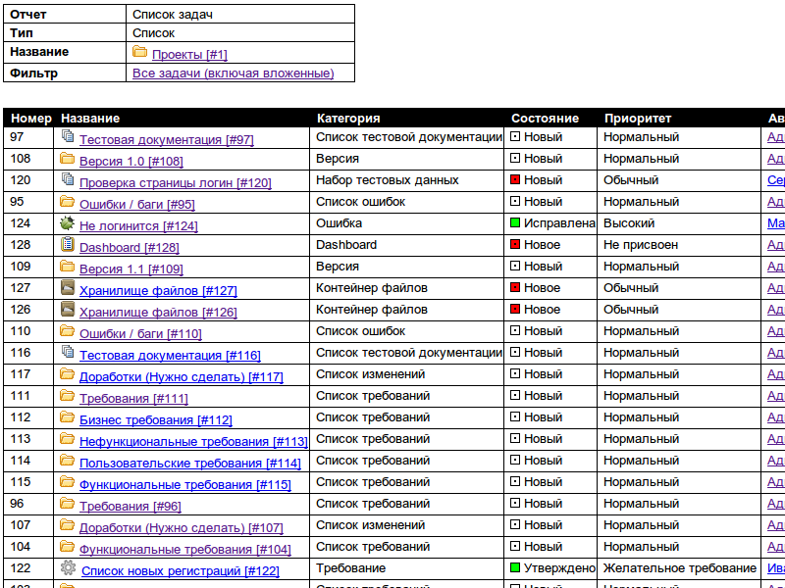Click the folder icon beside Проекты [#1]
Screen dimensions: 785x588
139,52
